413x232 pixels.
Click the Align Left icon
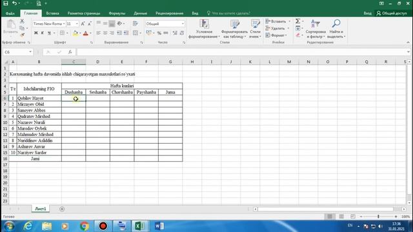(98, 33)
